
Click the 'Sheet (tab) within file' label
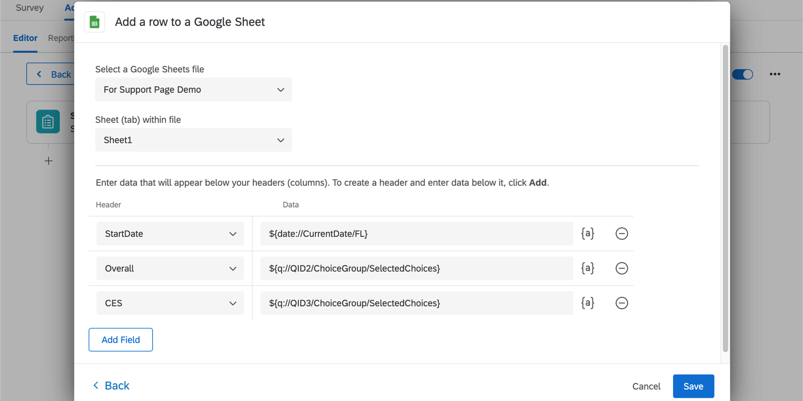[x=138, y=120]
